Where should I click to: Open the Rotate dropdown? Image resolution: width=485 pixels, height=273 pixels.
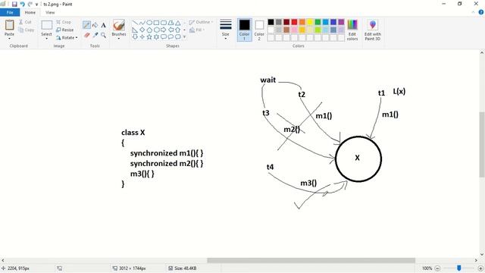pos(67,38)
